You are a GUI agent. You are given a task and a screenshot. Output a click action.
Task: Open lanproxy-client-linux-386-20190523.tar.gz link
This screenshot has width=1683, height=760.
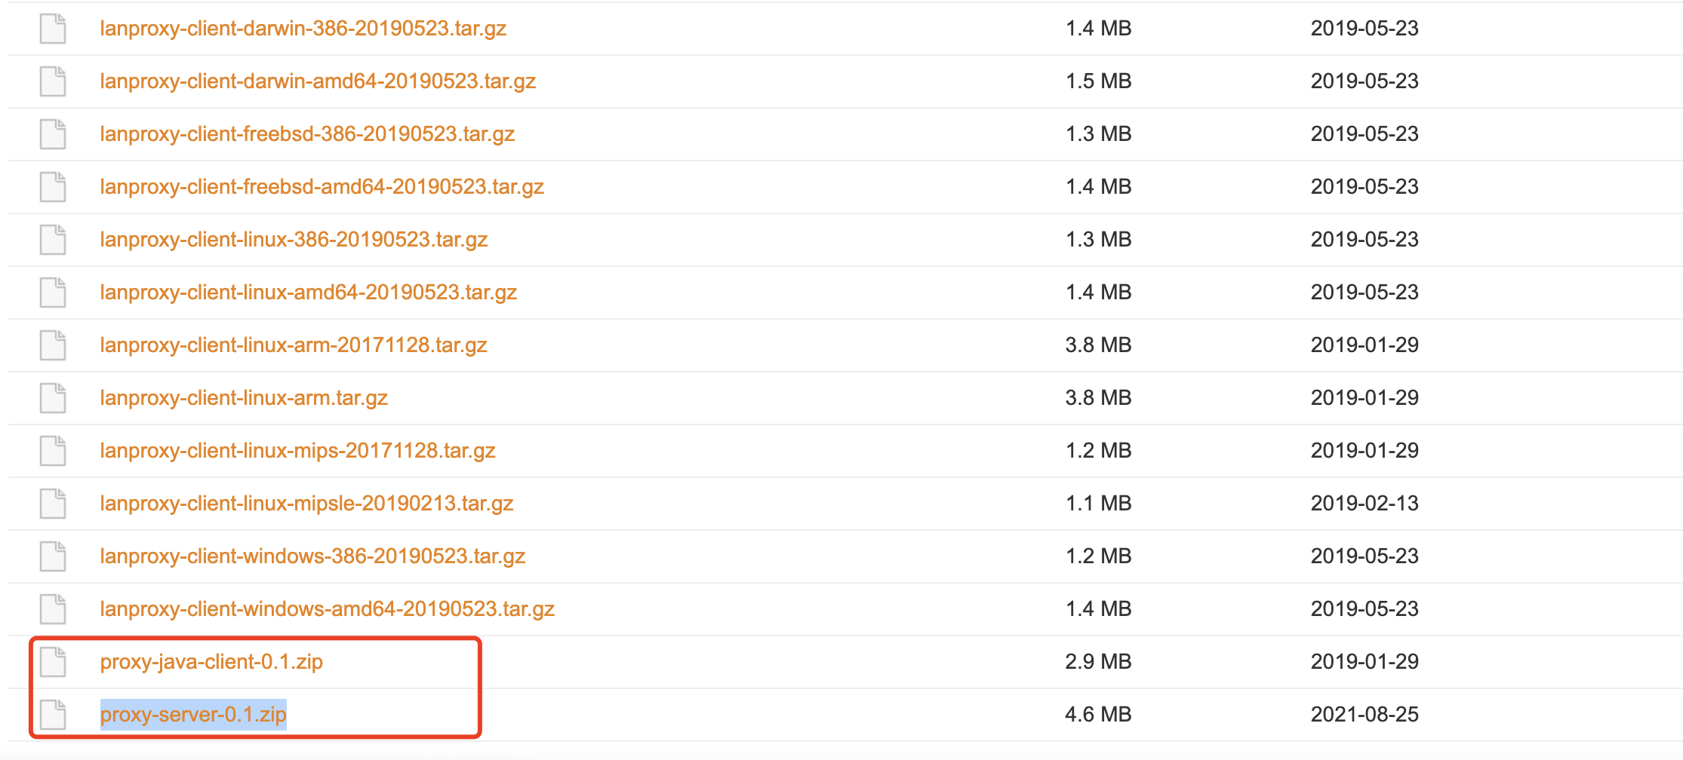[294, 240]
